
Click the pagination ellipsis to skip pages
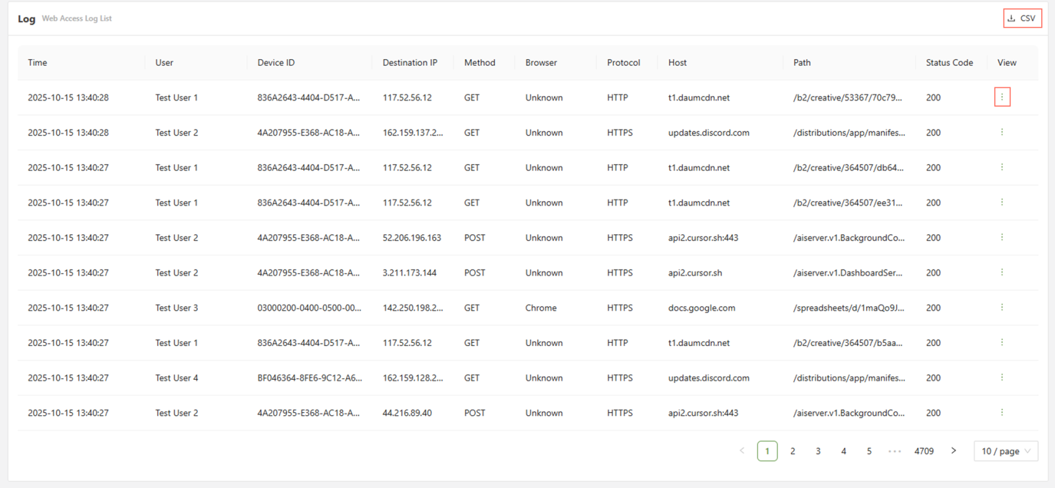click(895, 451)
